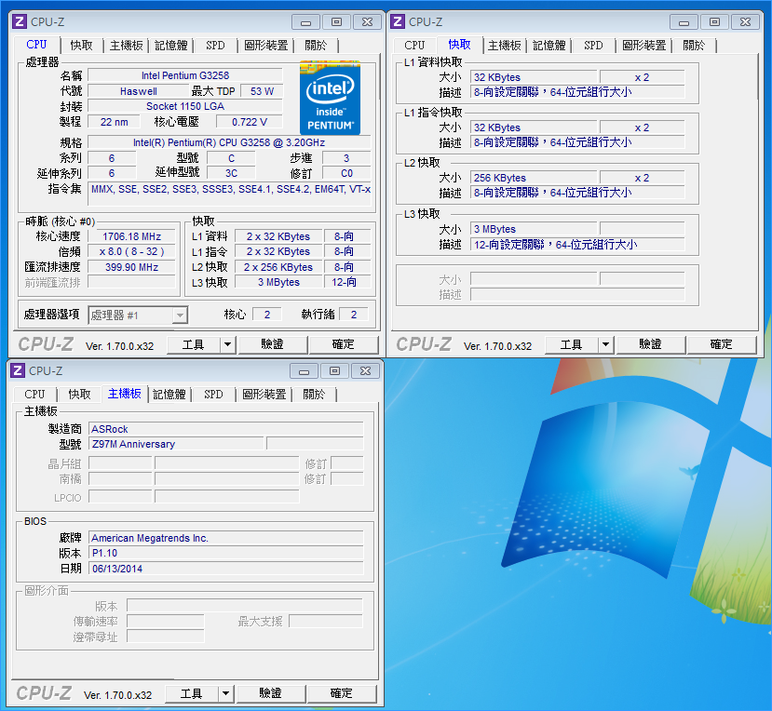
Task: Click the 工具 button in the cache details window
Action: (571, 345)
